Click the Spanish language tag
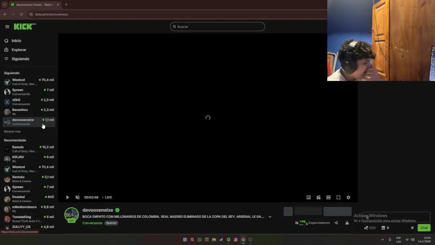 pyautogui.click(x=111, y=223)
